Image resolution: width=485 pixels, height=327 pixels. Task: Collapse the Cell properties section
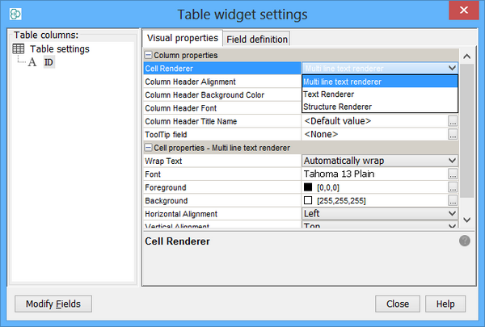tap(148, 147)
